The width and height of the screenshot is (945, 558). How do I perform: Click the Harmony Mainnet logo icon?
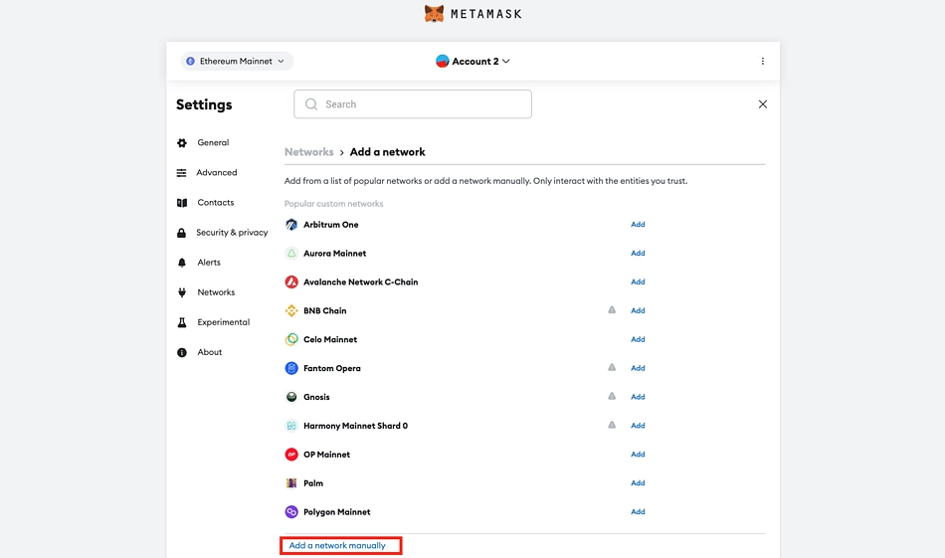(291, 426)
